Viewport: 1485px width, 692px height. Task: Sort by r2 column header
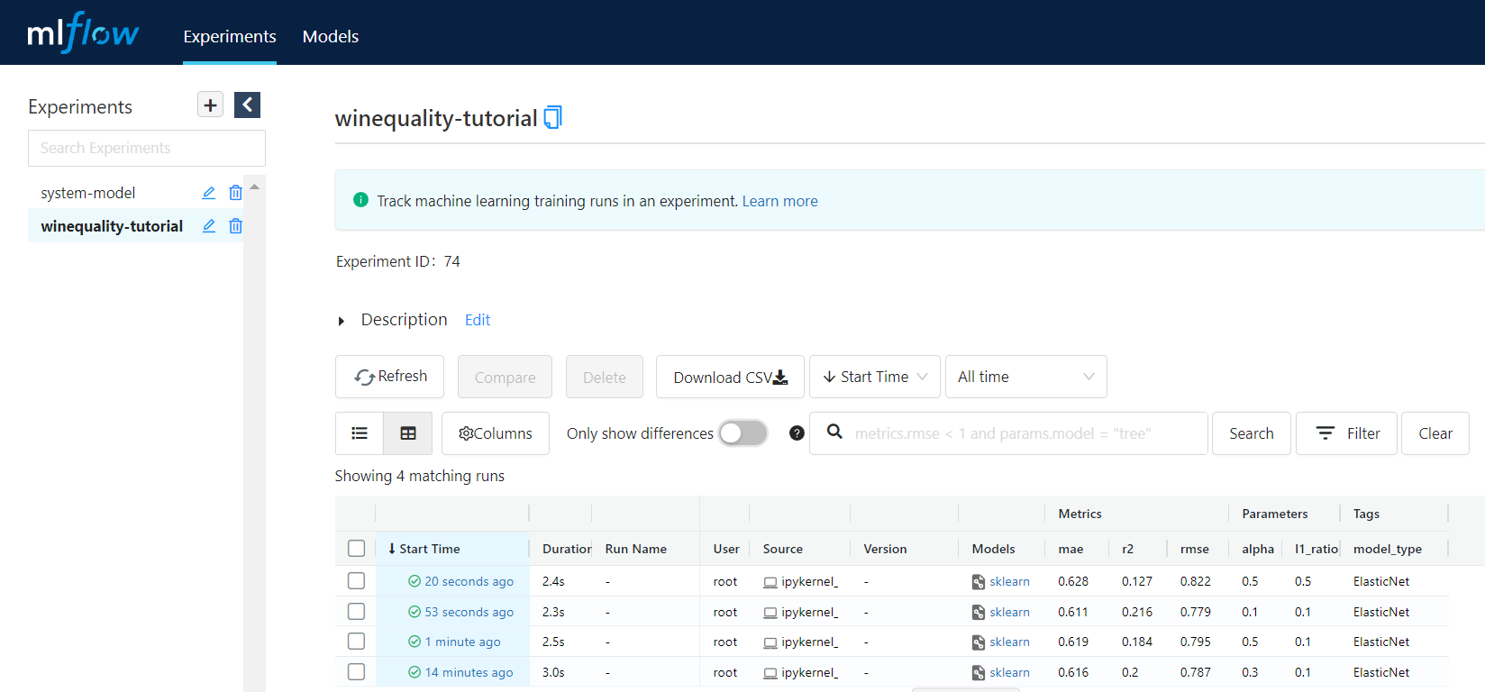1128,549
